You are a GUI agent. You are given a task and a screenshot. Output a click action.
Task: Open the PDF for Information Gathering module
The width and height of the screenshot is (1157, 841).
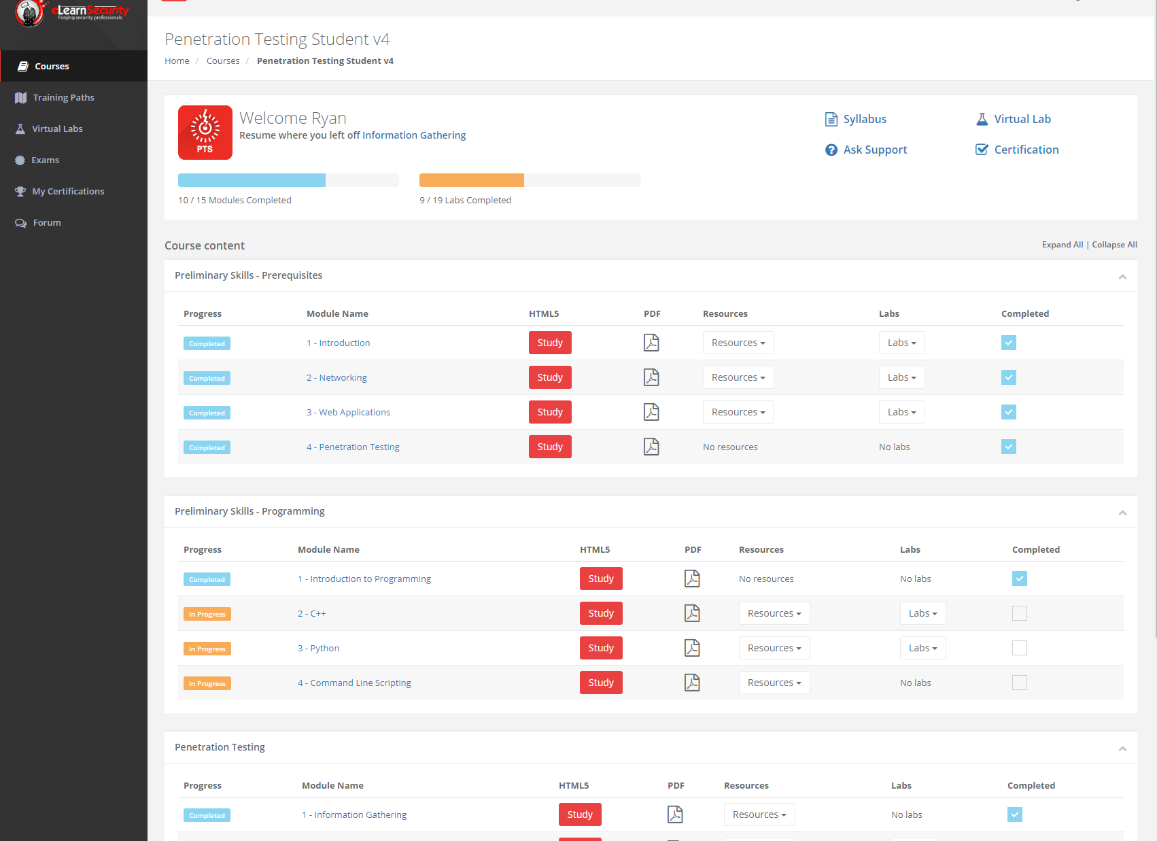pyautogui.click(x=675, y=814)
